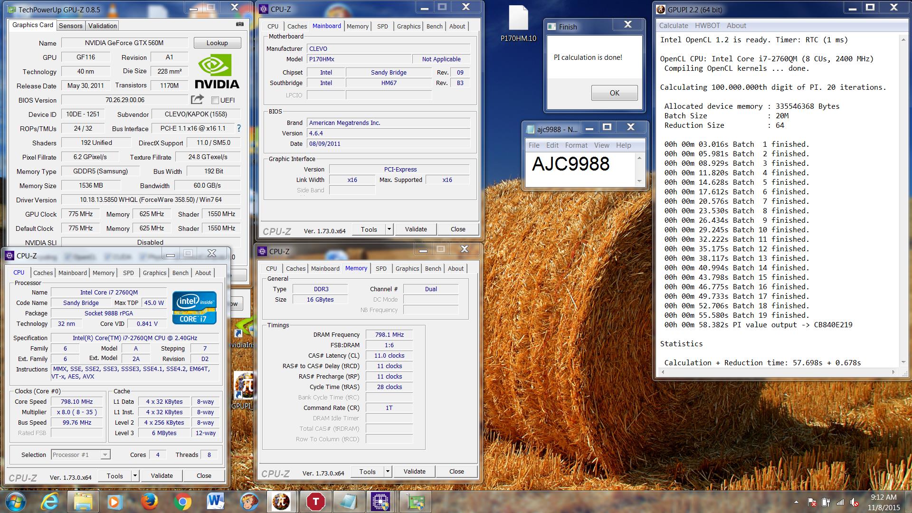Click the Driver Version field in GPU-Z
Image resolution: width=912 pixels, height=513 pixels.
pyautogui.click(x=151, y=199)
